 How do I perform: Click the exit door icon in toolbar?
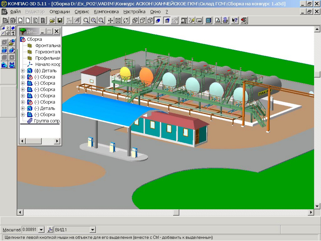pos(244,21)
